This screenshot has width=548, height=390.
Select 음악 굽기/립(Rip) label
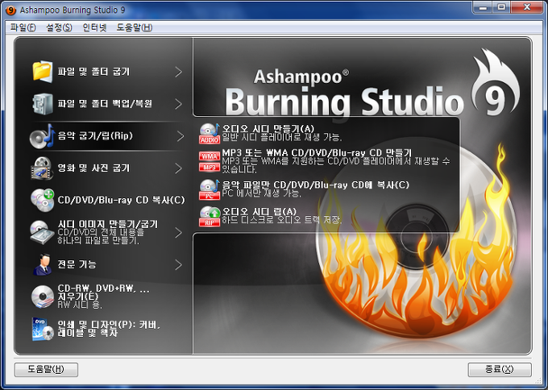click(x=95, y=135)
